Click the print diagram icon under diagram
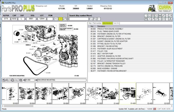Screen dimensions: 174x112 (x=21, y=80)
